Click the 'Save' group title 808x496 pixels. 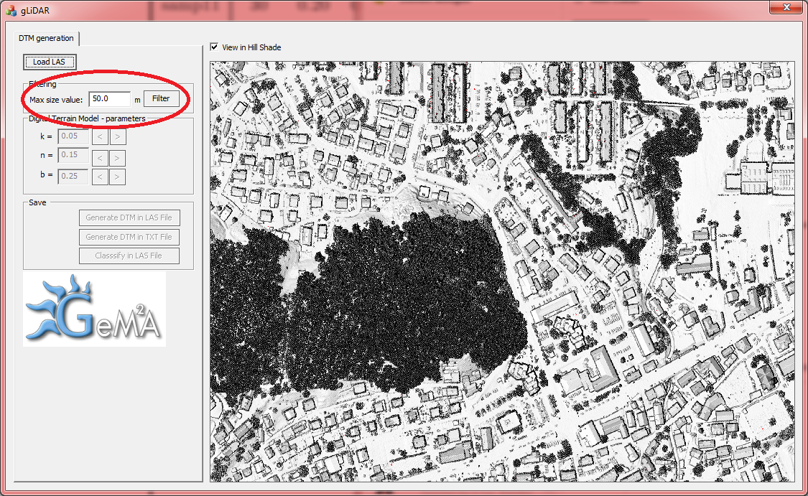pyautogui.click(x=37, y=202)
